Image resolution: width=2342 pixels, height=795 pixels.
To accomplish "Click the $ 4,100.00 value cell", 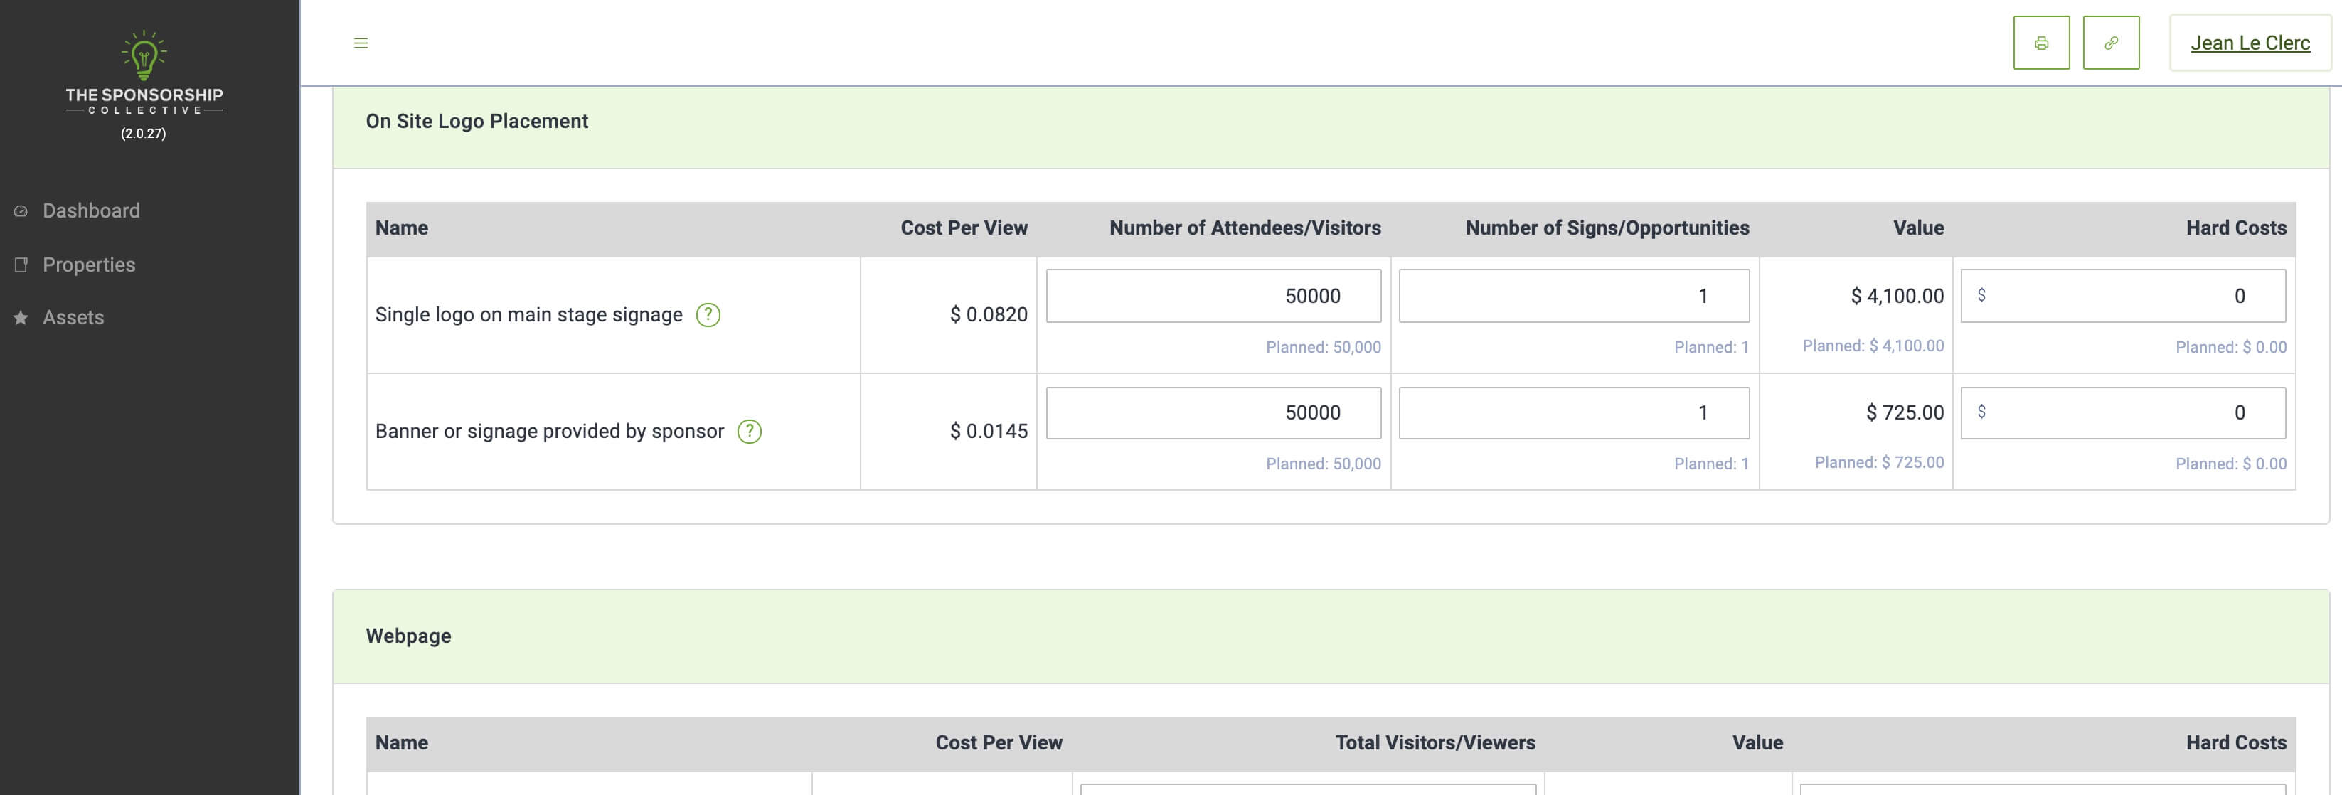I will pyautogui.click(x=1897, y=295).
